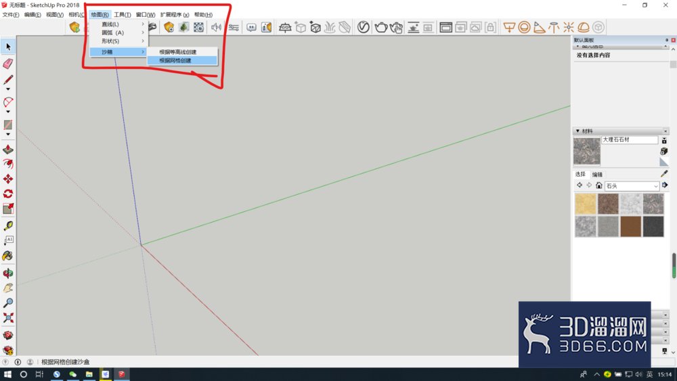Select the Tape Measure tool
Viewport: 677px width, 381px height.
[8, 225]
